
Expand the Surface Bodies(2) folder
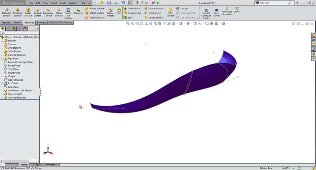[x=2, y=55]
